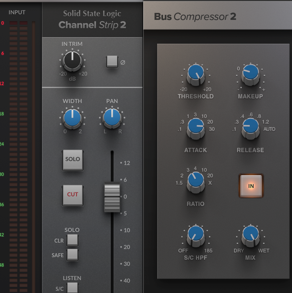Turn the THRESHOLD knob on Bus Compressor

click(x=196, y=75)
